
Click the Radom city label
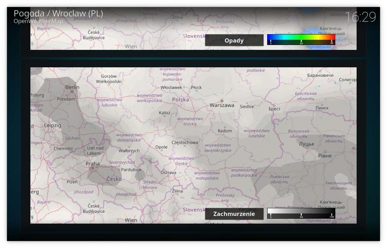coord(225,131)
